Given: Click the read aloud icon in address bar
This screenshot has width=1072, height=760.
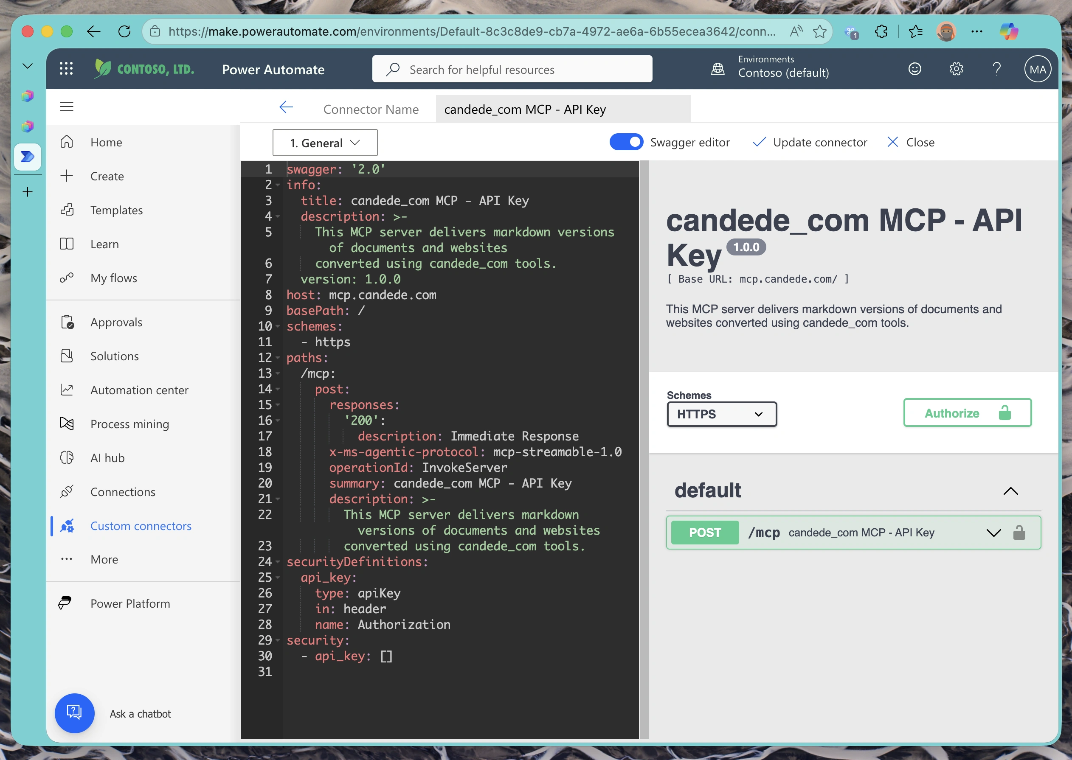Looking at the screenshot, I should (796, 31).
